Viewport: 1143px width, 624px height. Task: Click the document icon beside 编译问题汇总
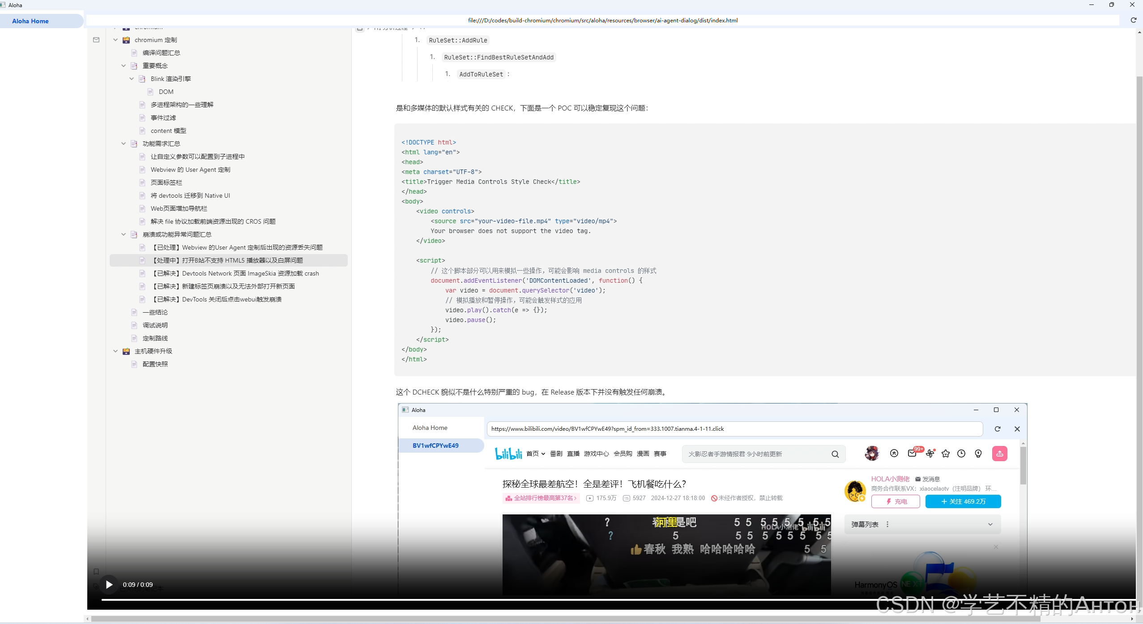[x=135, y=52]
